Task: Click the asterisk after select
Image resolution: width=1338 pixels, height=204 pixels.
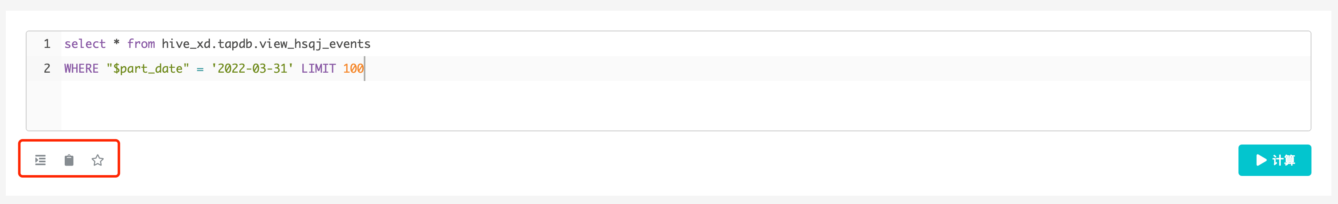Action: [x=117, y=43]
